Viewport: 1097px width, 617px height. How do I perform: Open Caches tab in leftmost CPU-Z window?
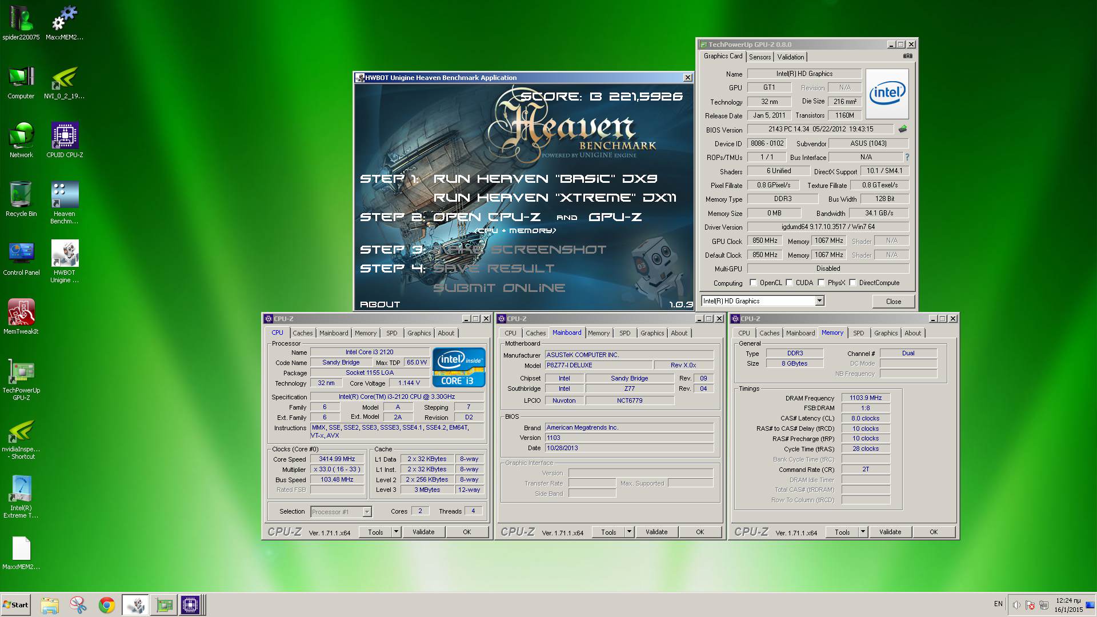click(x=303, y=333)
